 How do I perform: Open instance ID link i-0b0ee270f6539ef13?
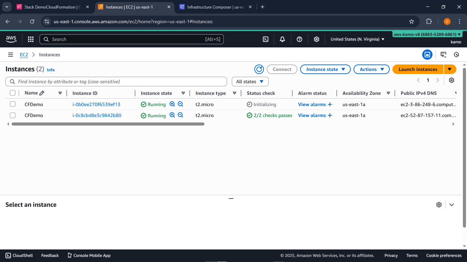pyautogui.click(x=96, y=104)
